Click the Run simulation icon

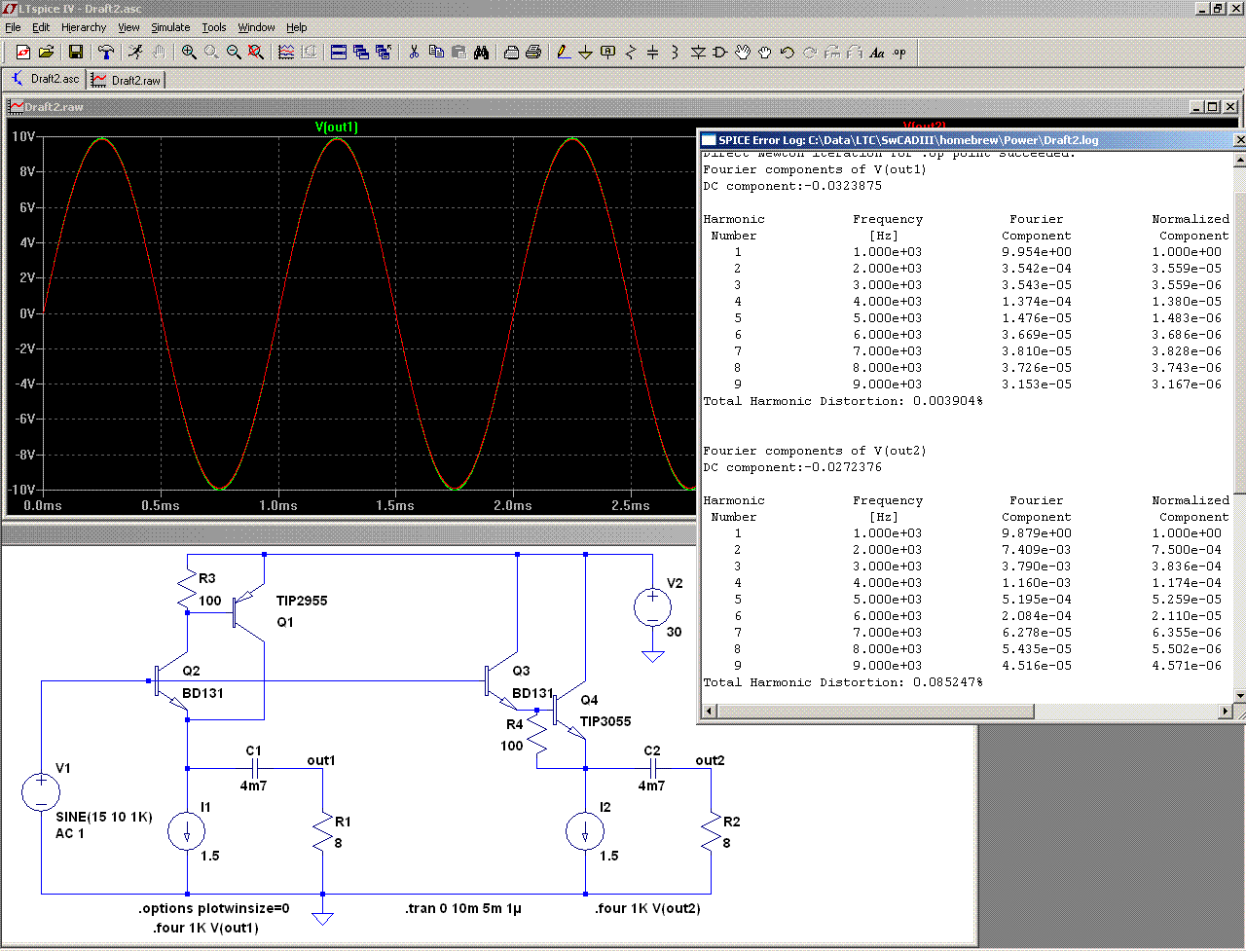(x=135, y=53)
